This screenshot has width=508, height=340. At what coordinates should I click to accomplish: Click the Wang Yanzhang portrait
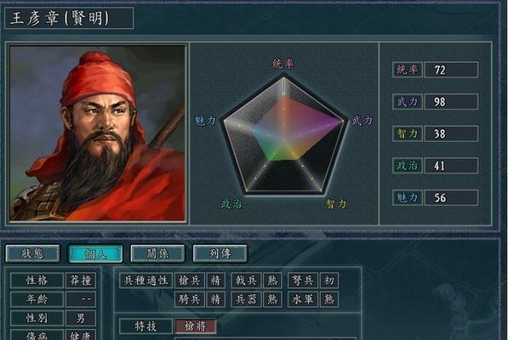coord(98,133)
